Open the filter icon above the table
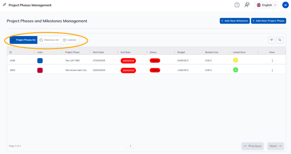 pos(271,40)
